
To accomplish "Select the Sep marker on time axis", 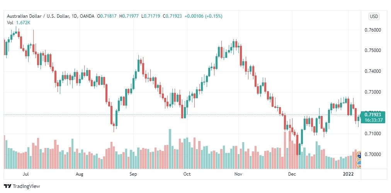I will pos(133,174).
